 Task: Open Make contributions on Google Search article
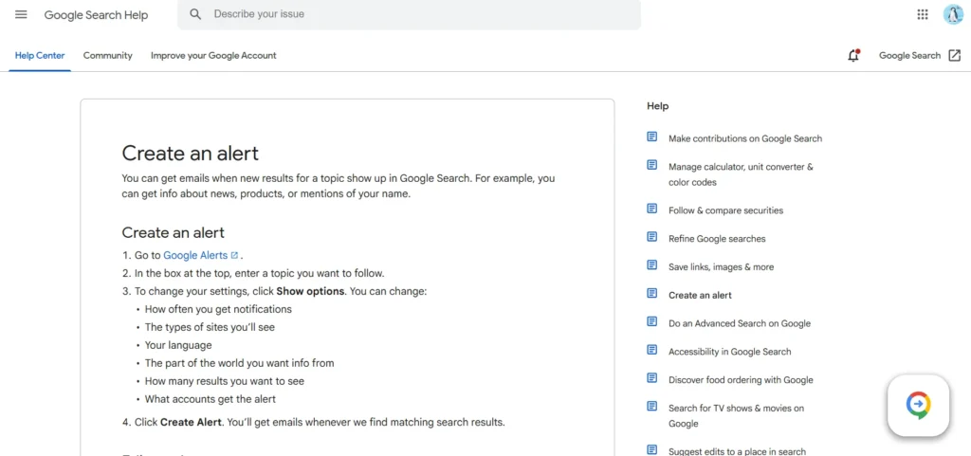coord(745,138)
